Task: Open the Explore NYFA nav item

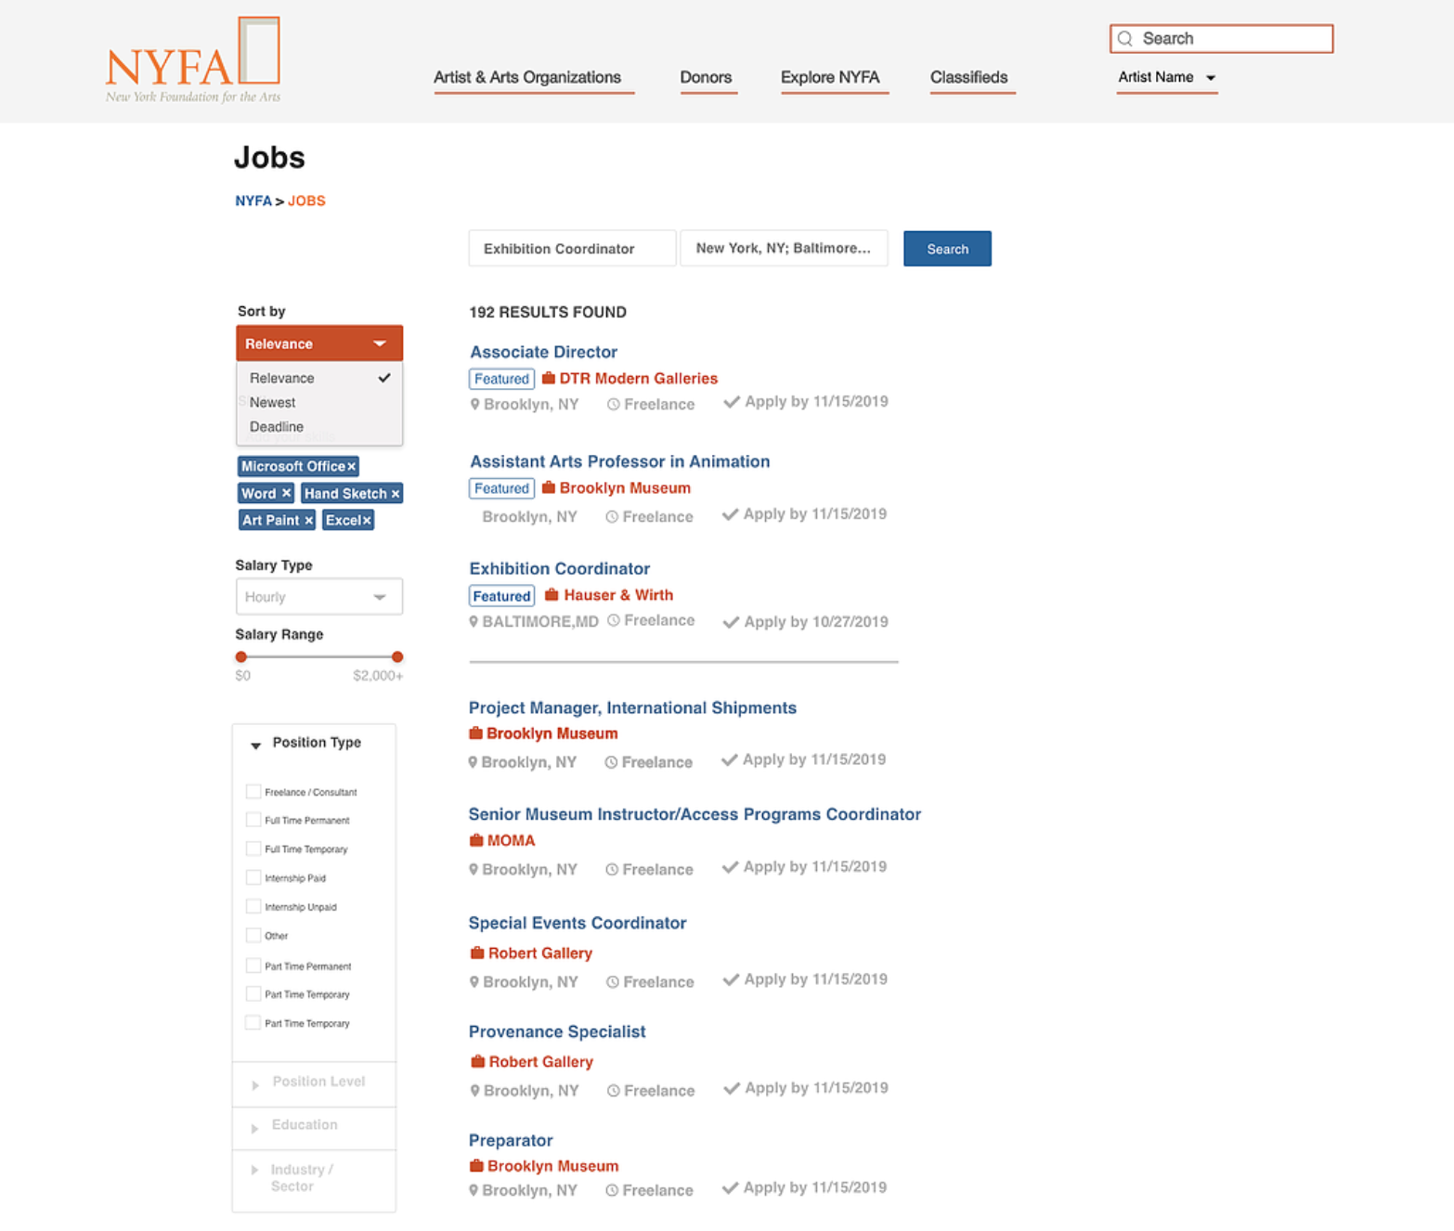Action: [830, 78]
